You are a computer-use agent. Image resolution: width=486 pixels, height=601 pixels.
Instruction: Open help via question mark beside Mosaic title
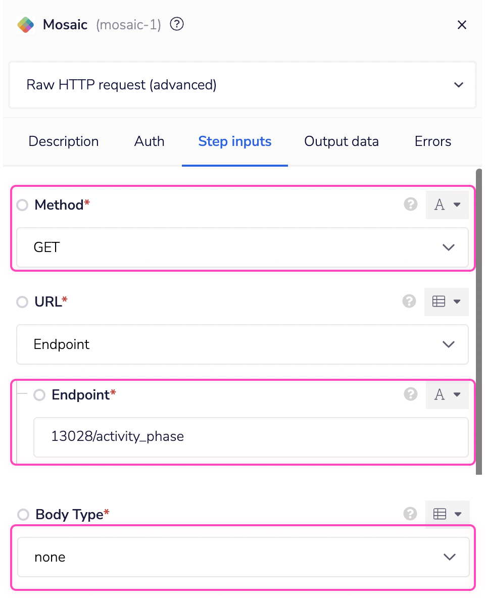click(x=176, y=24)
